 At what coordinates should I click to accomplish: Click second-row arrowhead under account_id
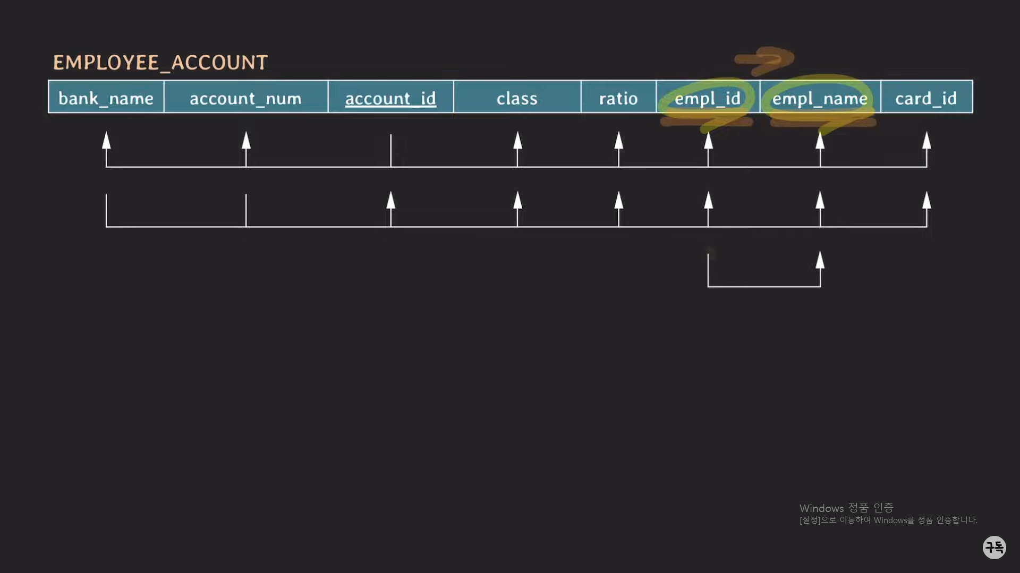click(391, 200)
